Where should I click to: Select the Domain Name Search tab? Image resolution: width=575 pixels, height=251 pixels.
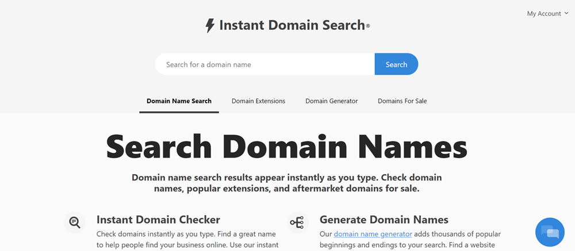coord(179,101)
